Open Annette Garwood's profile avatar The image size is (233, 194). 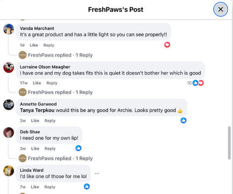click(x=9, y=105)
